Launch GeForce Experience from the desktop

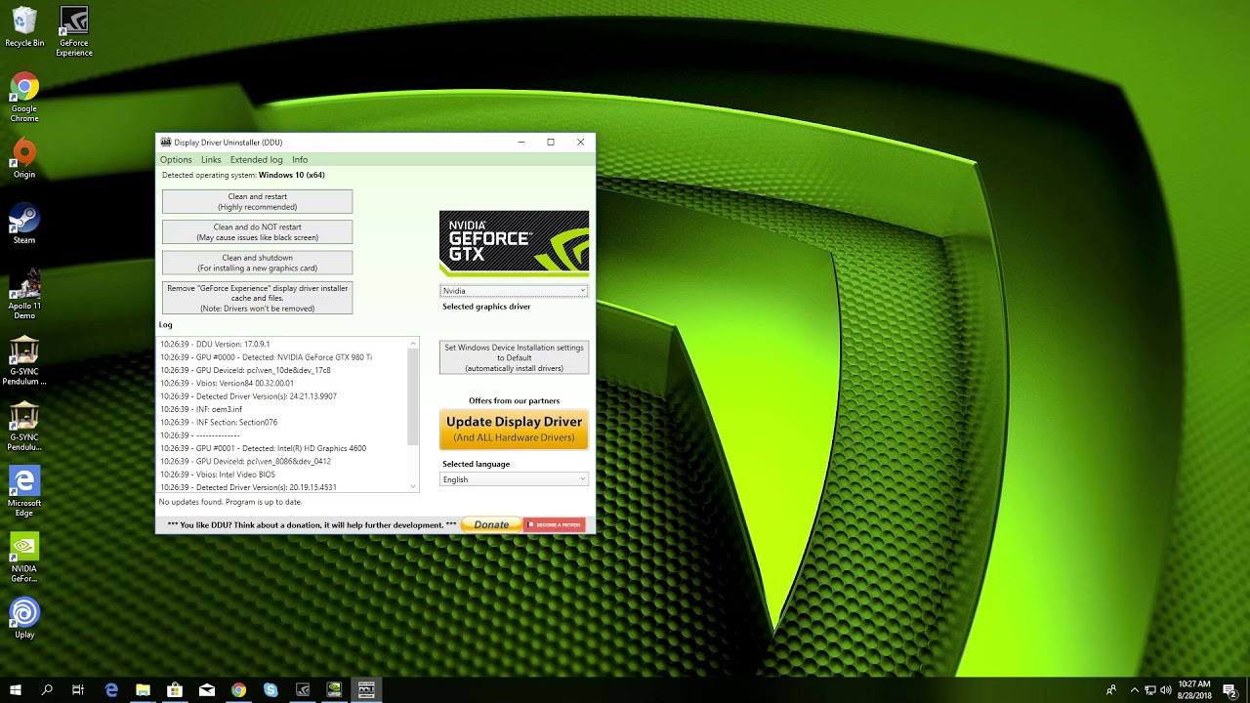pos(74,31)
